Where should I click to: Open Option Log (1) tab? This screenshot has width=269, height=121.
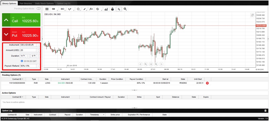63,3
